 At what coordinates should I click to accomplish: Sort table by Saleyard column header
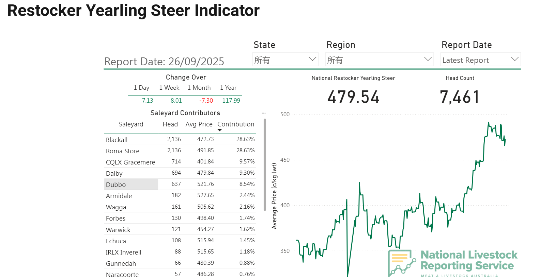[x=131, y=124]
